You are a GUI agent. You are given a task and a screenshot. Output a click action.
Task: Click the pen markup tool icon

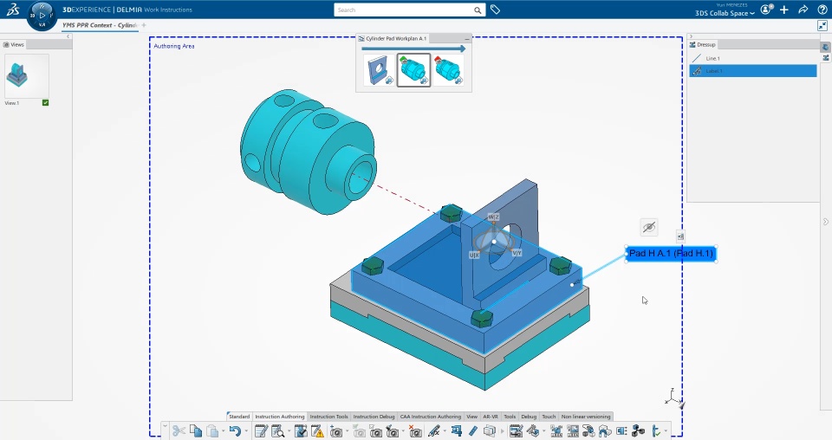coord(433,431)
